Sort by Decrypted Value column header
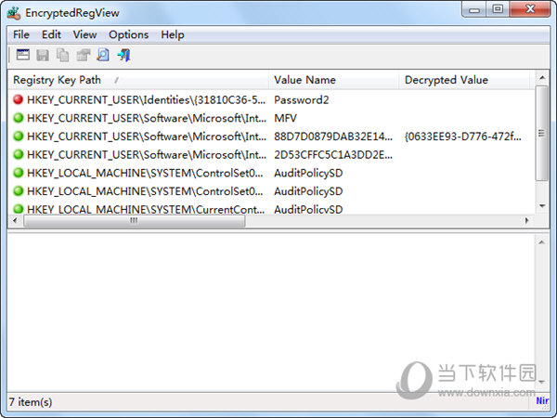Viewport: 557px width, 418px height. point(465,80)
